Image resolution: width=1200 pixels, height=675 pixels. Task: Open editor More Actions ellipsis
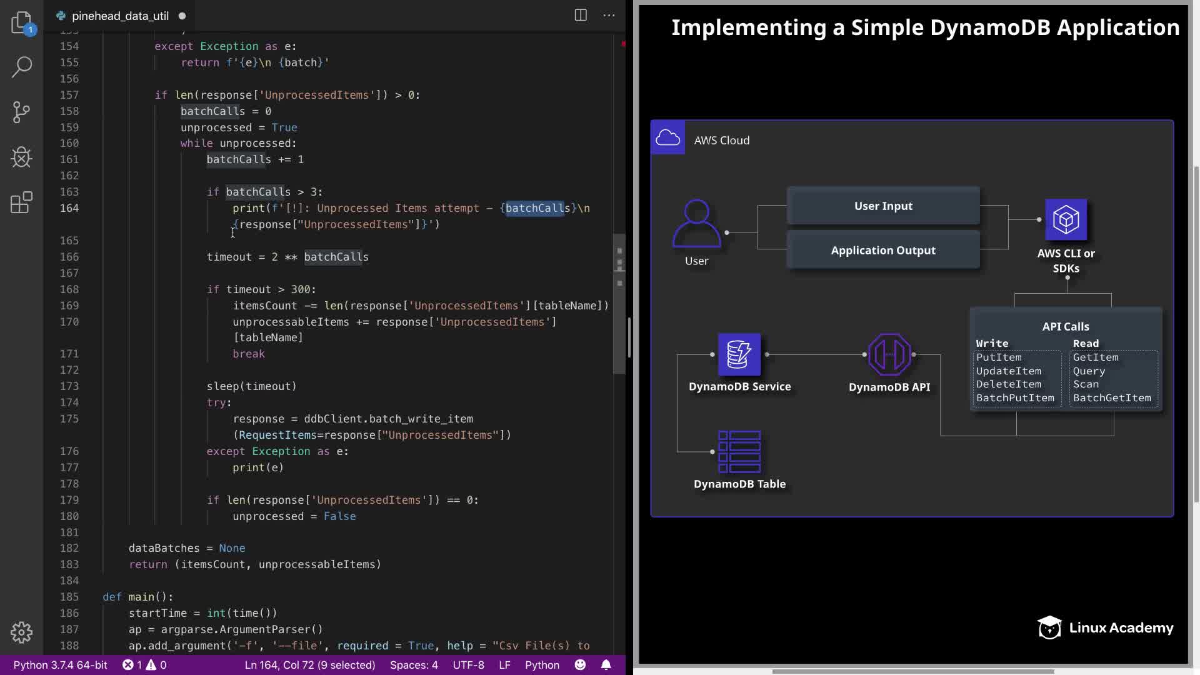tap(609, 16)
